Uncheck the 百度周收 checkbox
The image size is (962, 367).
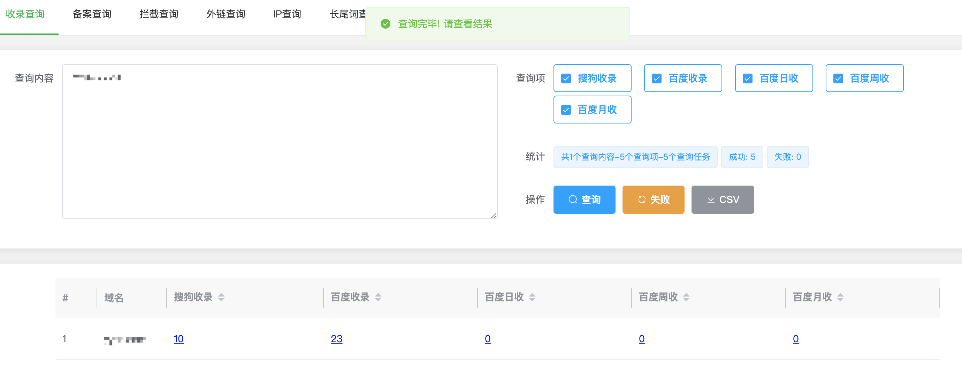(838, 78)
